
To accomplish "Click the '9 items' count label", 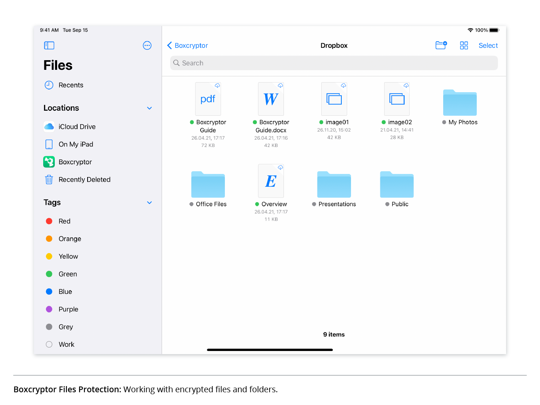I will [x=334, y=334].
